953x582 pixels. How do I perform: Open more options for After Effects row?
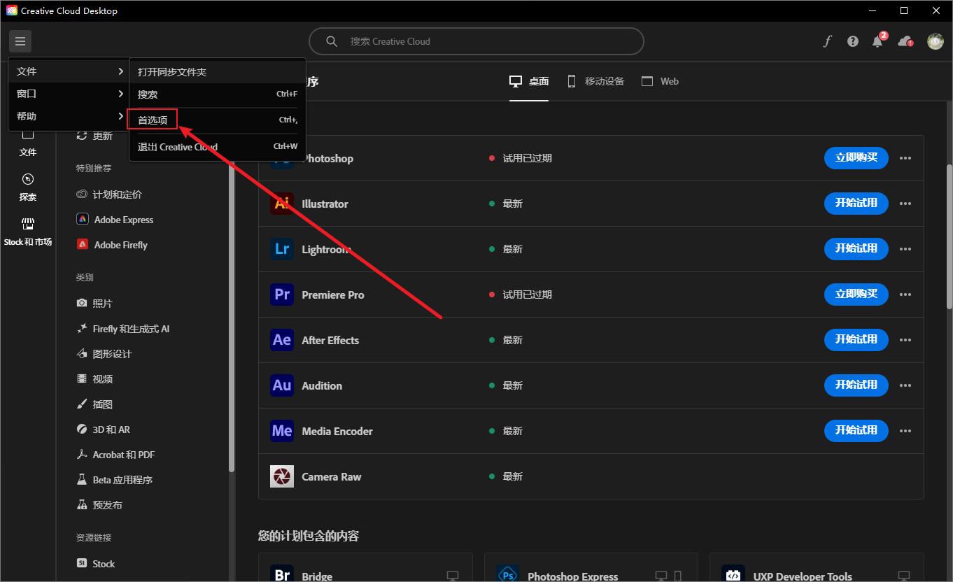pos(905,340)
